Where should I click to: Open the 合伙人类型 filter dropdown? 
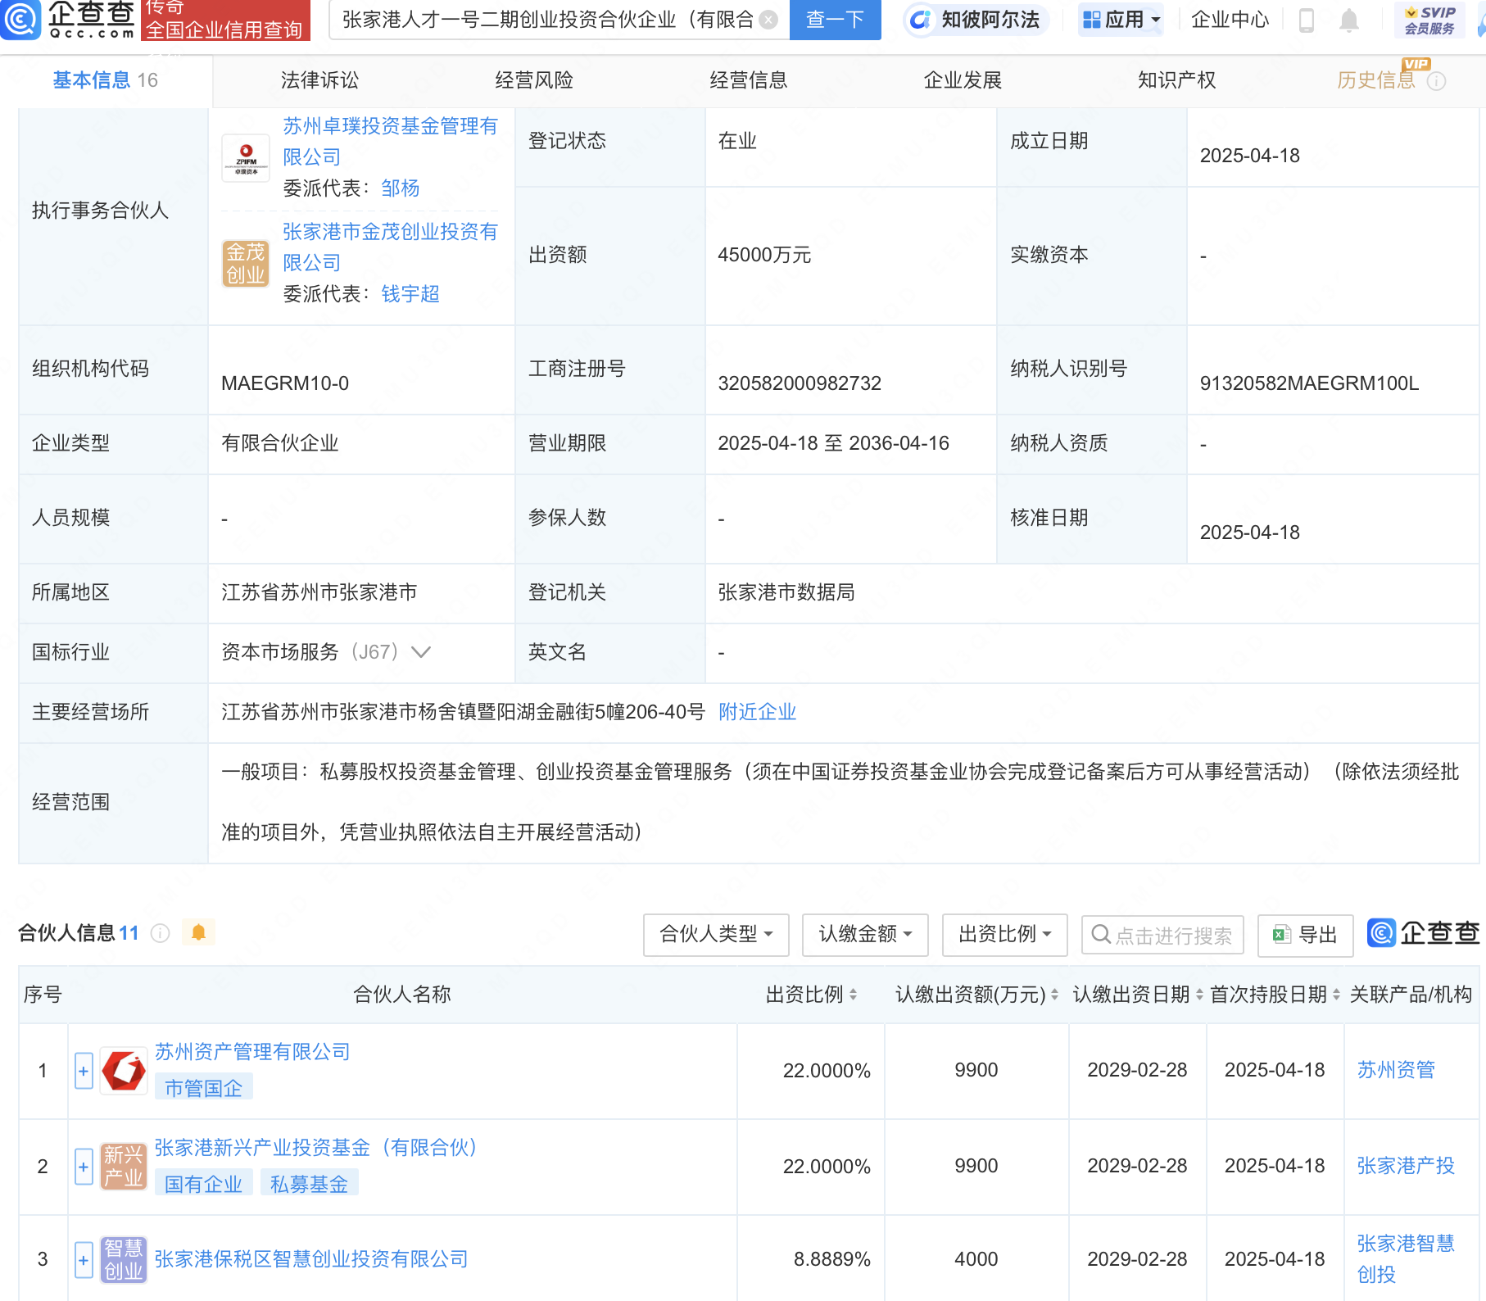[716, 935]
